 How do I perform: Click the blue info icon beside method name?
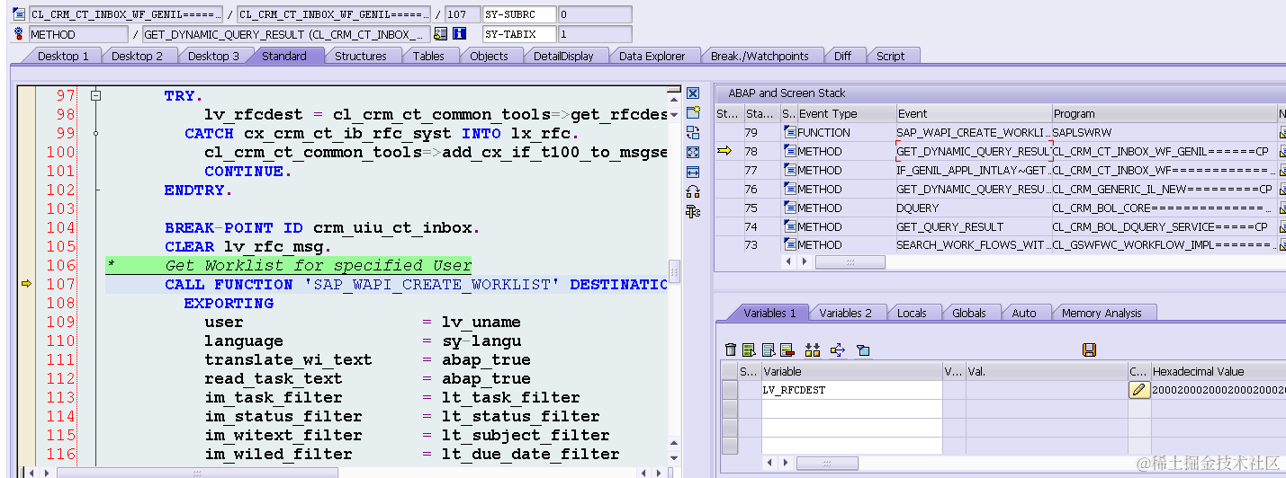[459, 34]
